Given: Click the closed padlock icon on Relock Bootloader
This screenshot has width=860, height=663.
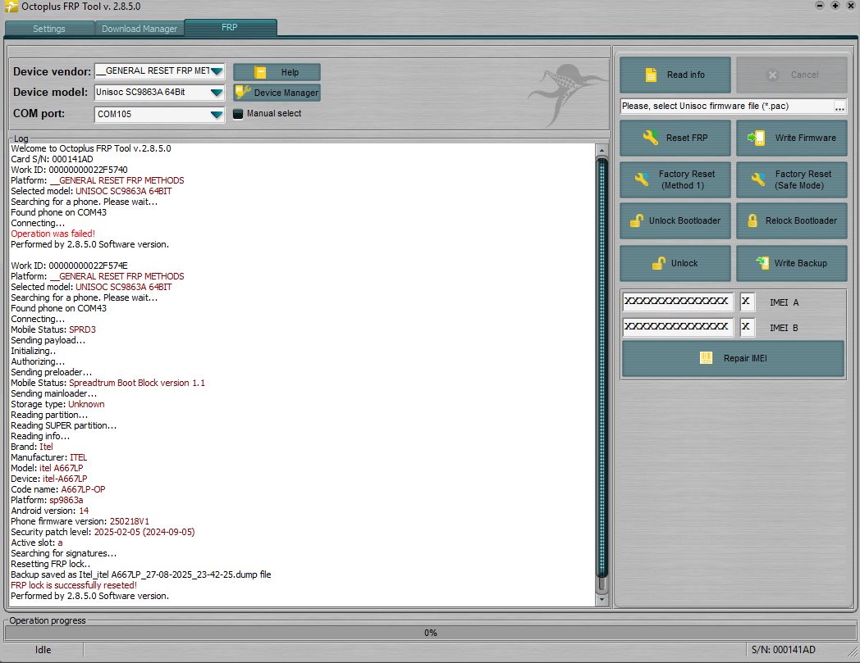Looking at the screenshot, I should (x=752, y=220).
